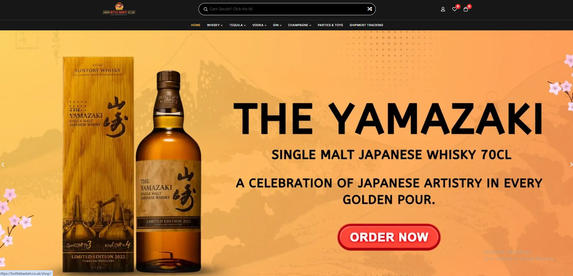Click The Yamazaki banner headline
Image resolution: width=573 pixels, height=276 pixels.
pyautogui.click(x=388, y=119)
